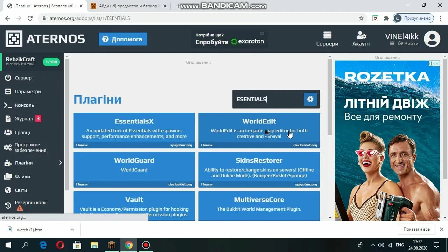This screenshot has height=252, width=448.
Task: Open the SkinsRestorer plugin card
Action: coord(259,169)
